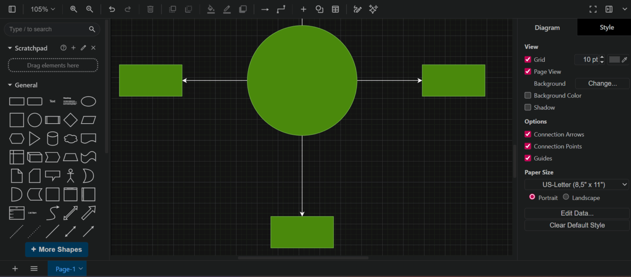Open the 105% zoom dropdown

43,9
